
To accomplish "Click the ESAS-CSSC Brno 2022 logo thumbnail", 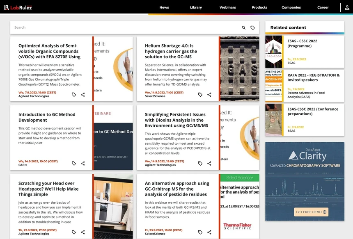I will (273, 52).
